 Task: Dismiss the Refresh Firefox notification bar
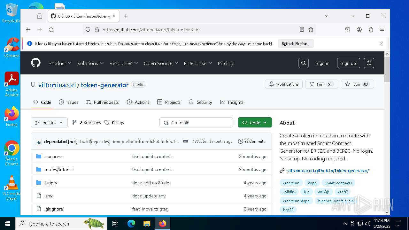(x=382, y=43)
